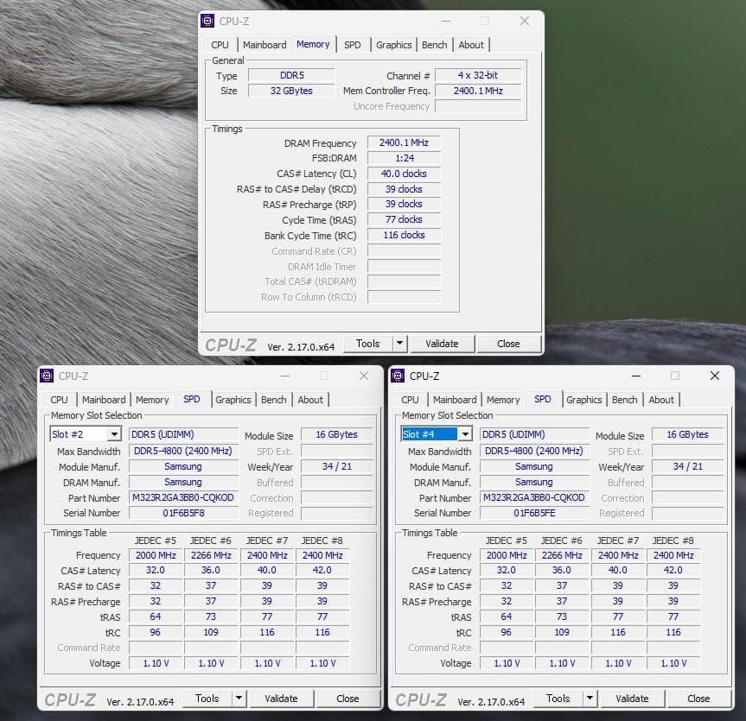The height and width of the screenshot is (721, 746).
Task: Click the Close button in the Slot #4 window
Action: (x=699, y=699)
